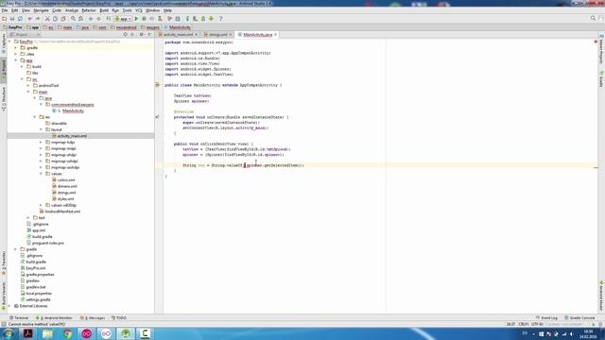Click the Redo toolbar icon
This screenshot has width=605, height=340.
pos(38,19)
